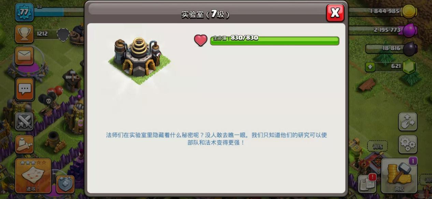Open the mail envelope inbox
This screenshot has height=199, width=432.
click(x=24, y=56)
